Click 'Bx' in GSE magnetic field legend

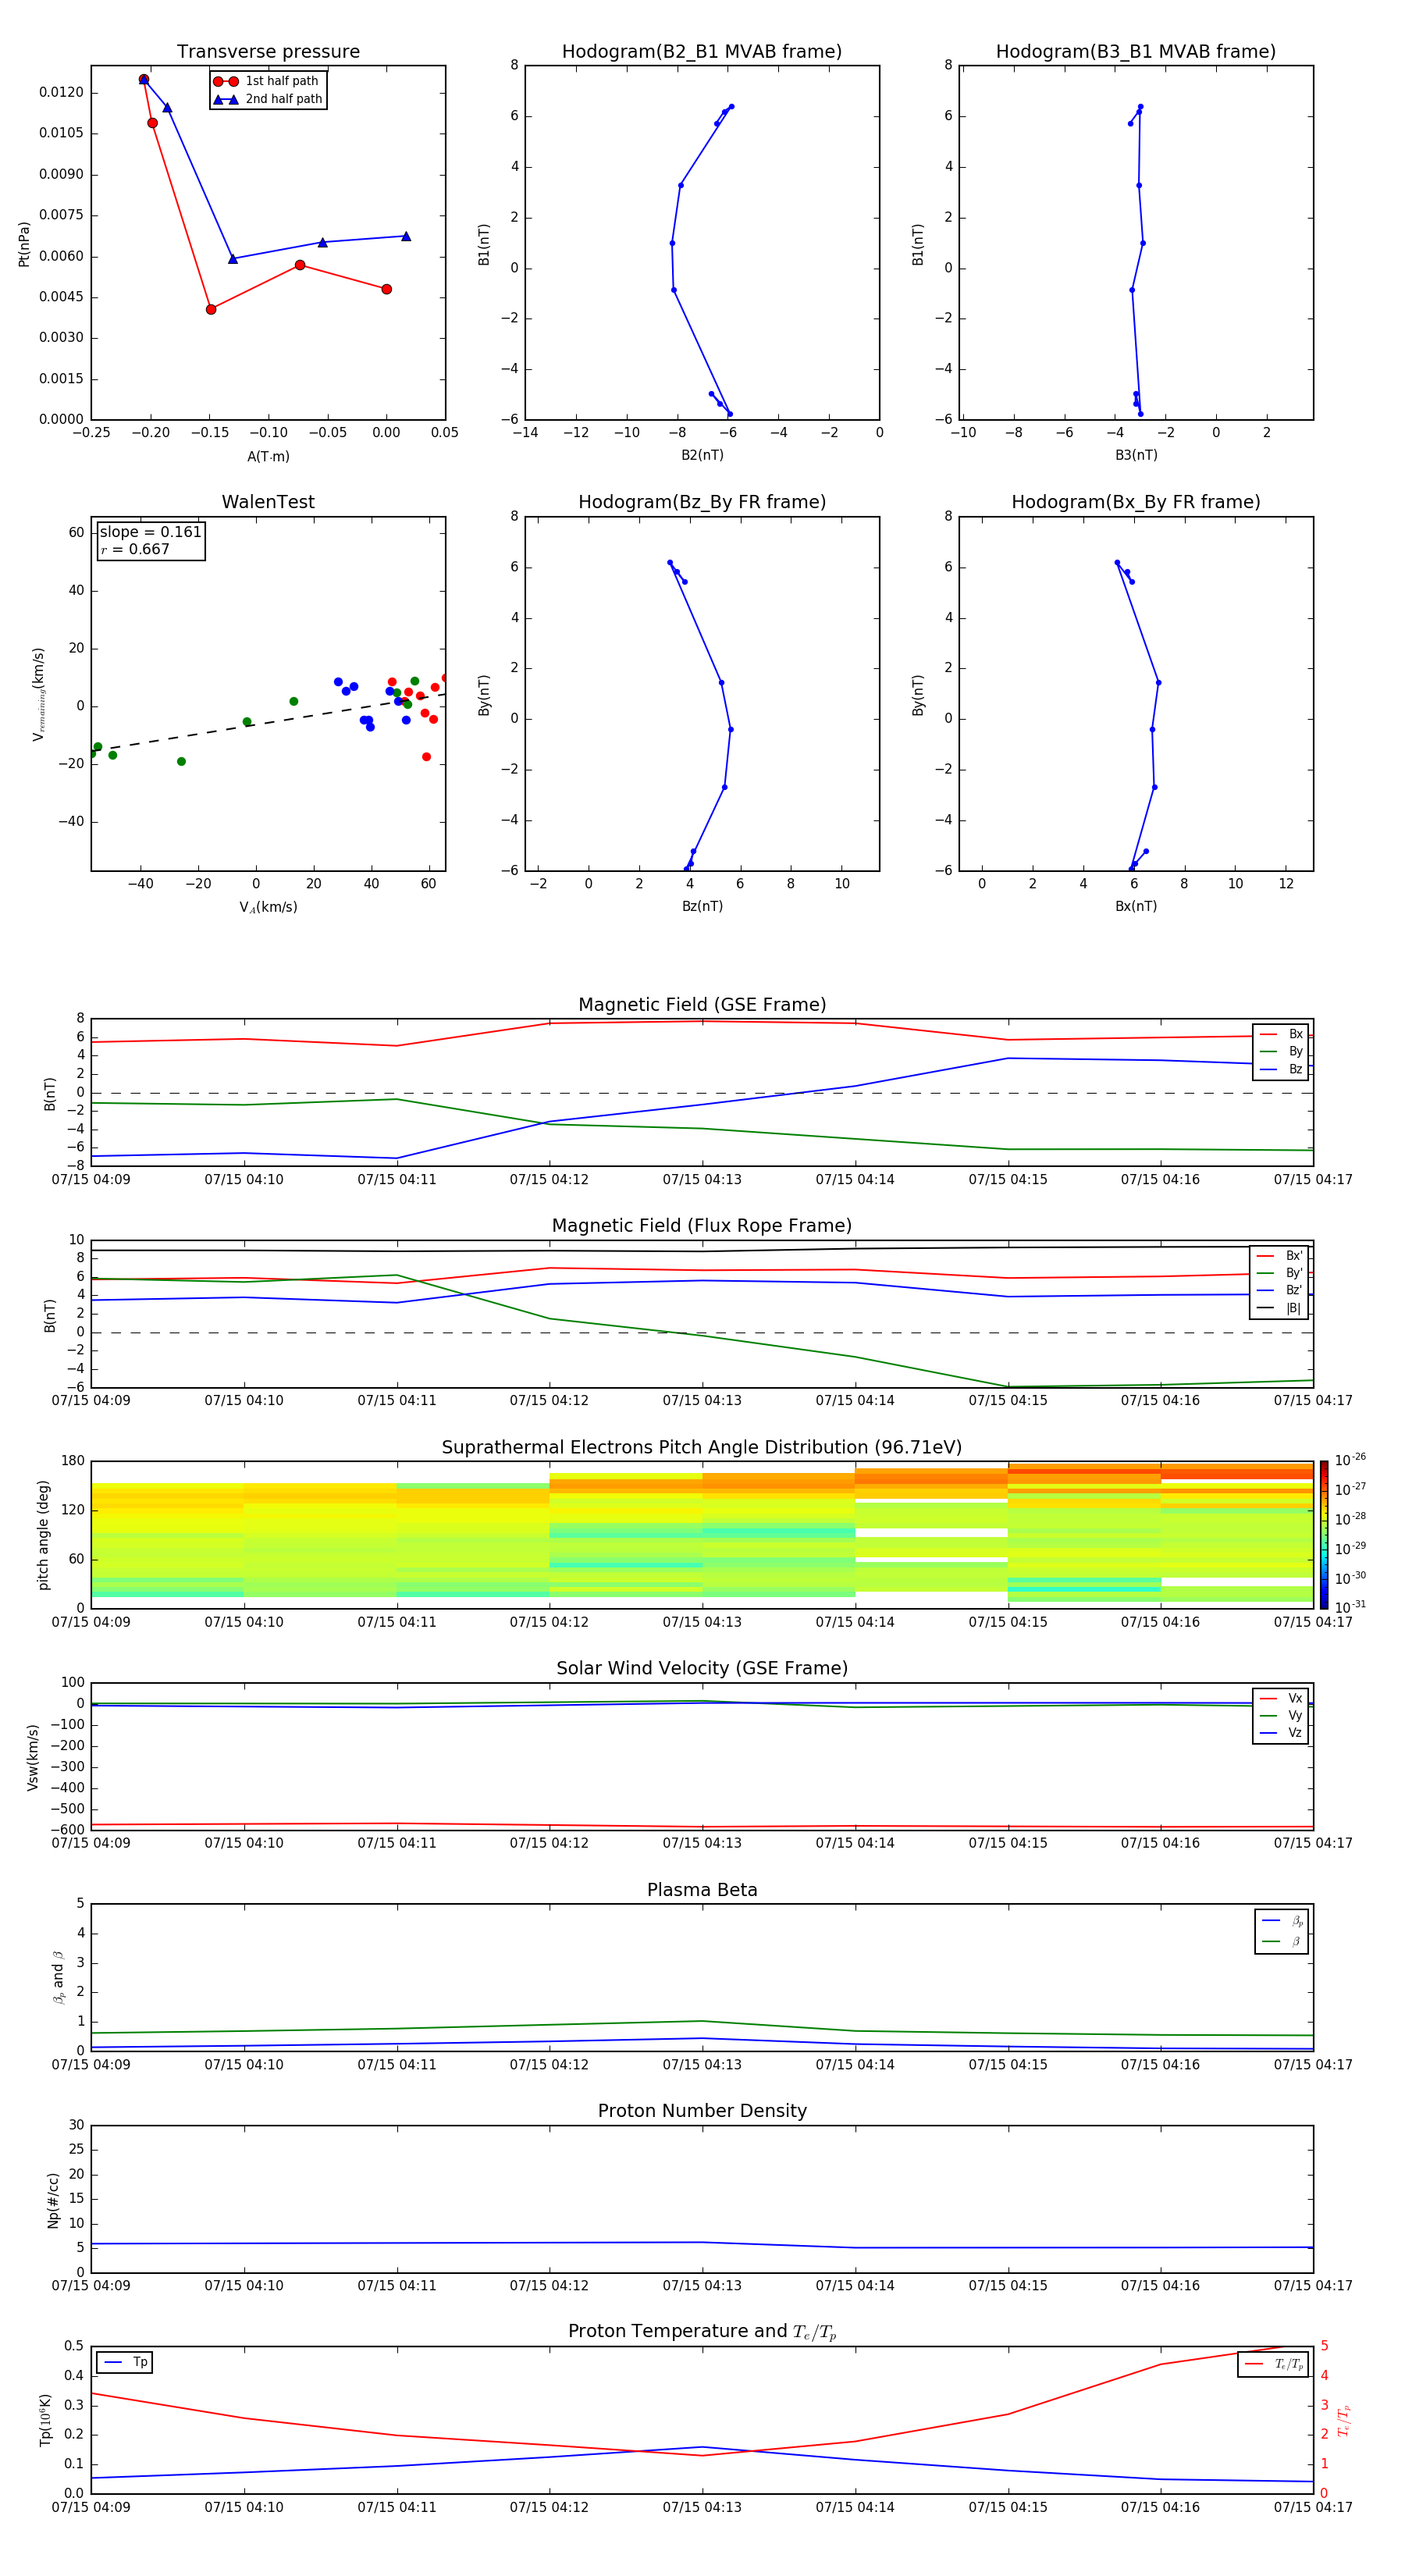1281,1034
